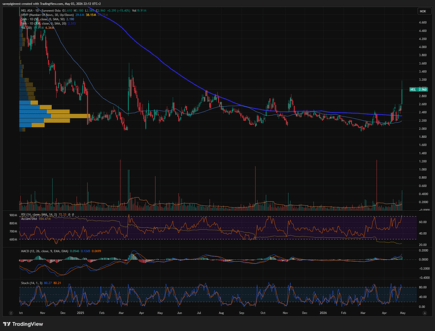Click the 3.600 price scale label

[x=423, y=64]
